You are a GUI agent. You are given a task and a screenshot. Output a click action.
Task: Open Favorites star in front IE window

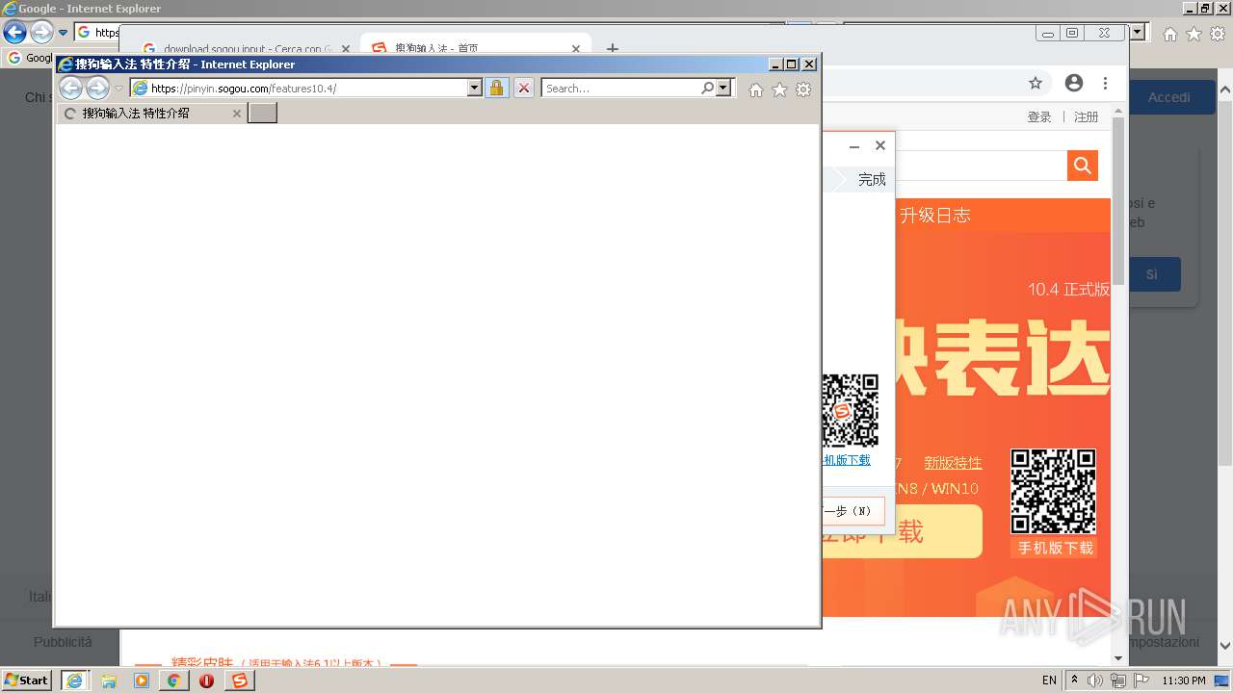(x=779, y=90)
